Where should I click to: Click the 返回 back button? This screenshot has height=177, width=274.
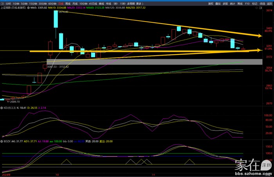270,2
